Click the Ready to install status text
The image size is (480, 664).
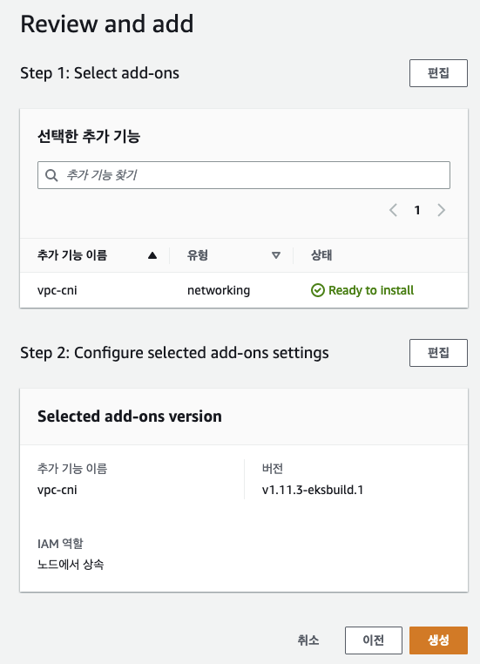(371, 290)
